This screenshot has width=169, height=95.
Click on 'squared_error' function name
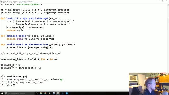point(16,36)
